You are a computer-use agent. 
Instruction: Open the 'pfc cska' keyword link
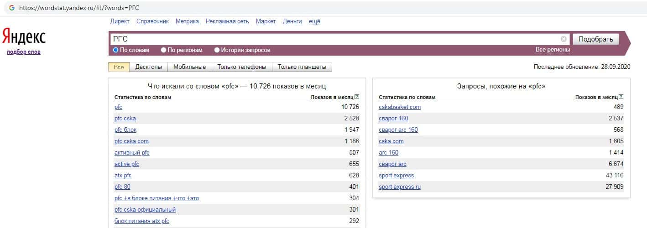(x=125, y=119)
